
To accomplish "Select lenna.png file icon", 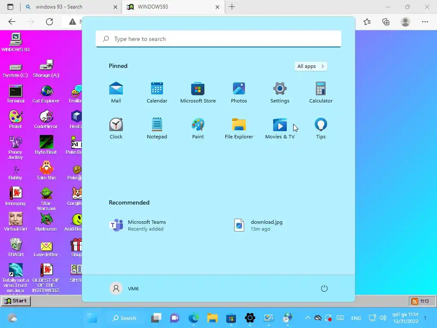I will [x=15, y=196].
